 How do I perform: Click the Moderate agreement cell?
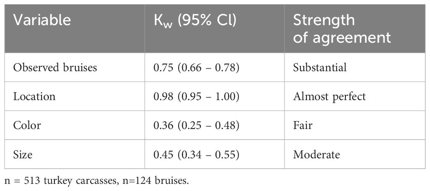(316, 155)
